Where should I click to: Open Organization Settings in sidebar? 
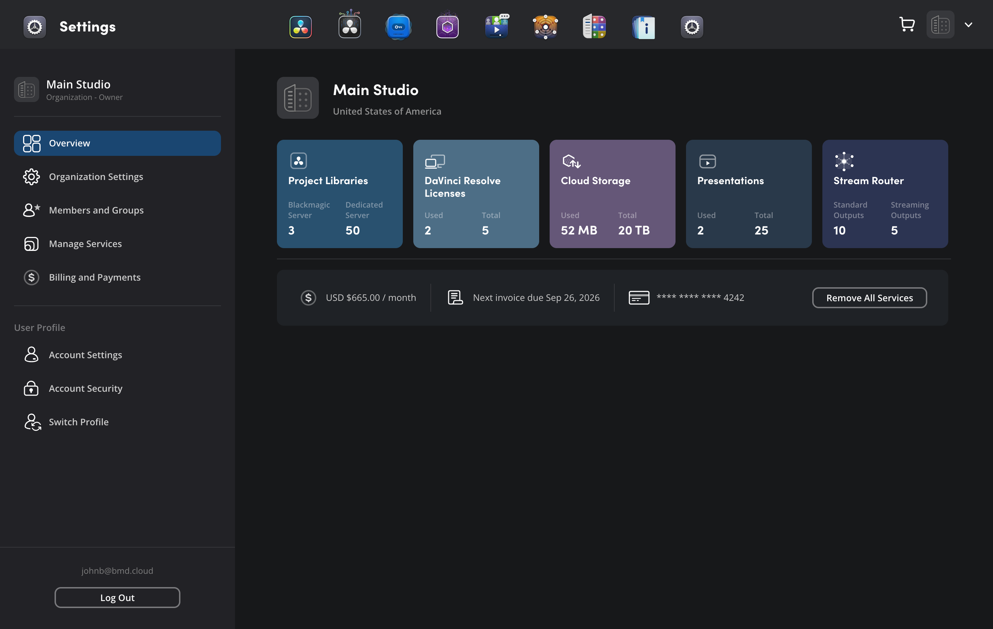(x=117, y=177)
